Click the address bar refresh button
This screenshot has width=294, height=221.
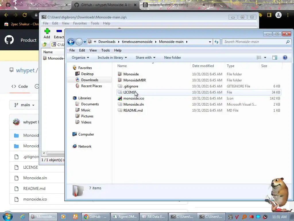[x=216, y=42]
